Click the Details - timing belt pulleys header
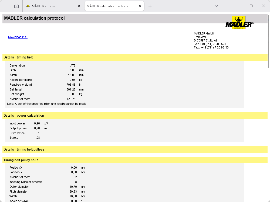Screen dimensions: 270x202 (24, 149)
